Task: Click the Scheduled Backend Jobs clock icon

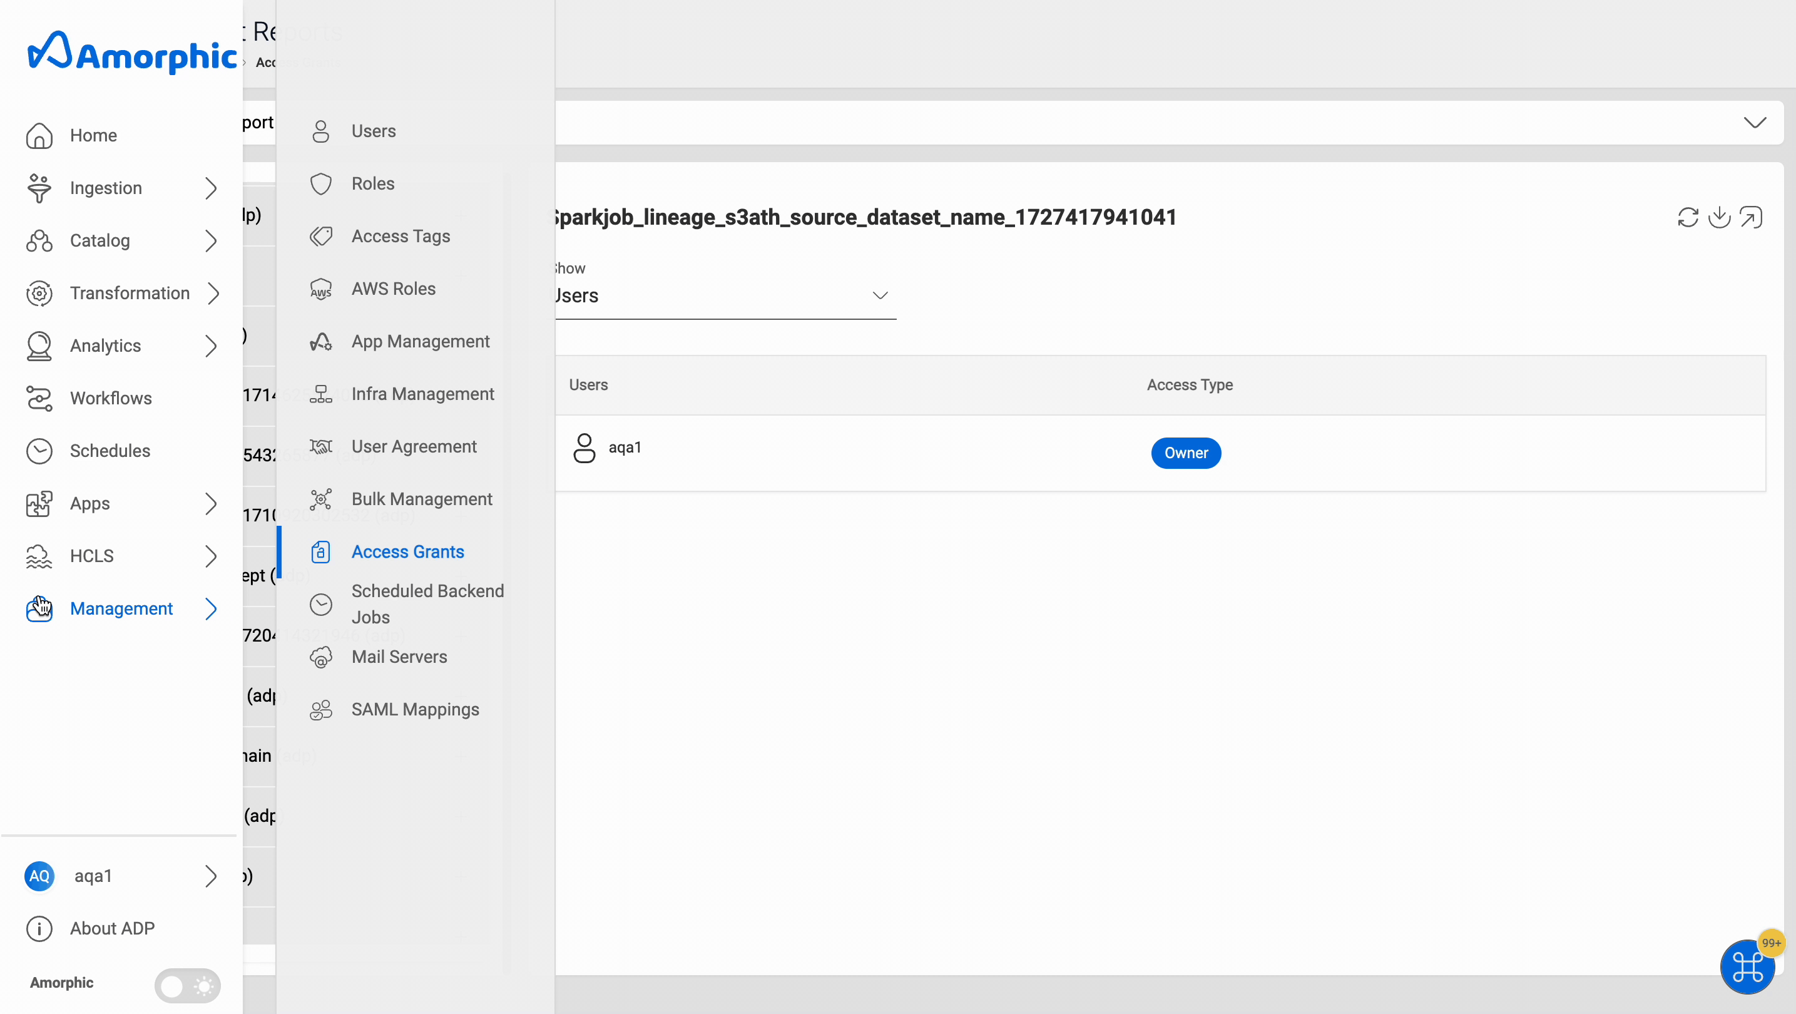Action: 320,605
